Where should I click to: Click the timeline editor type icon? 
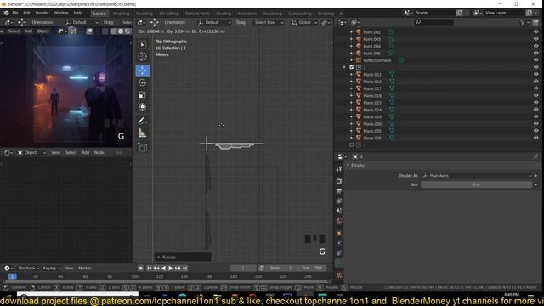[x=8, y=269]
